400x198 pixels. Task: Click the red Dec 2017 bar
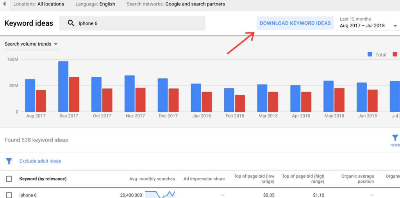[173, 100]
